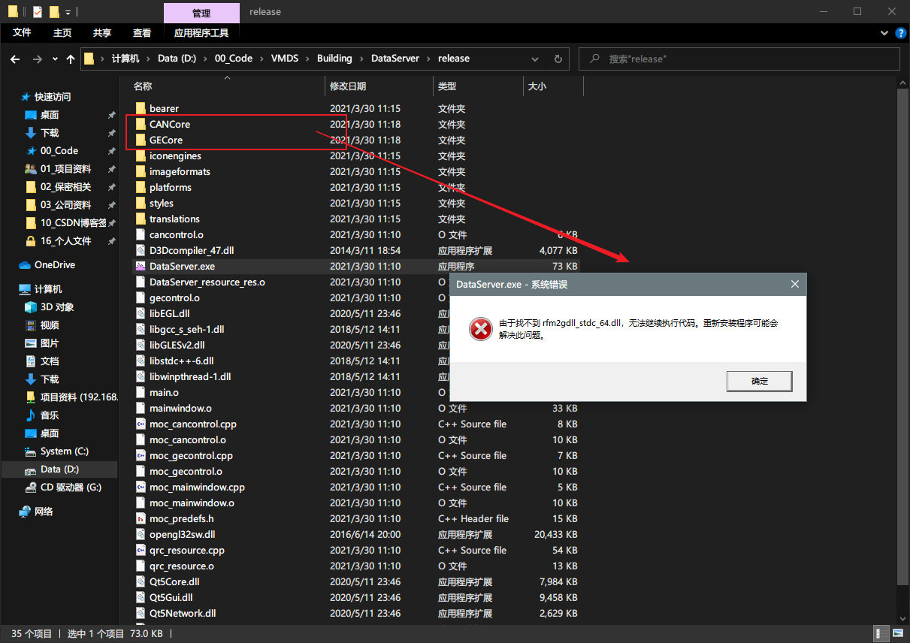
Task: Click the GECore folder icon
Action: 141,140
